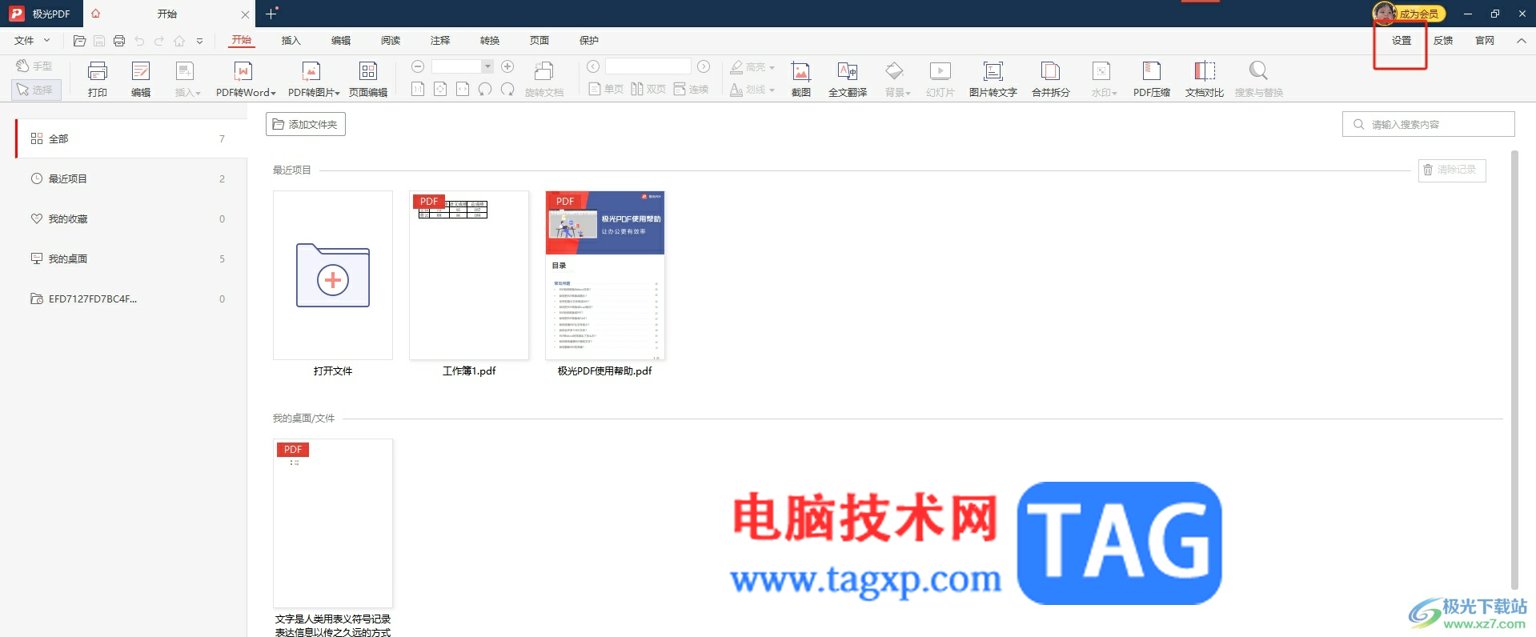Open the Convert (转换) ribbon tab

pos(490,41)
